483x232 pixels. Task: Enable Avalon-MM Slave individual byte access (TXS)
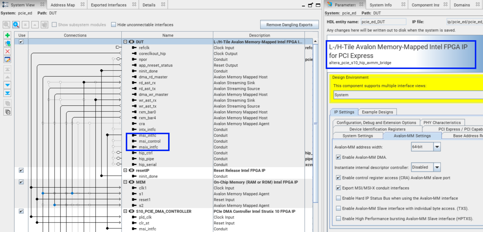point(338,208)
